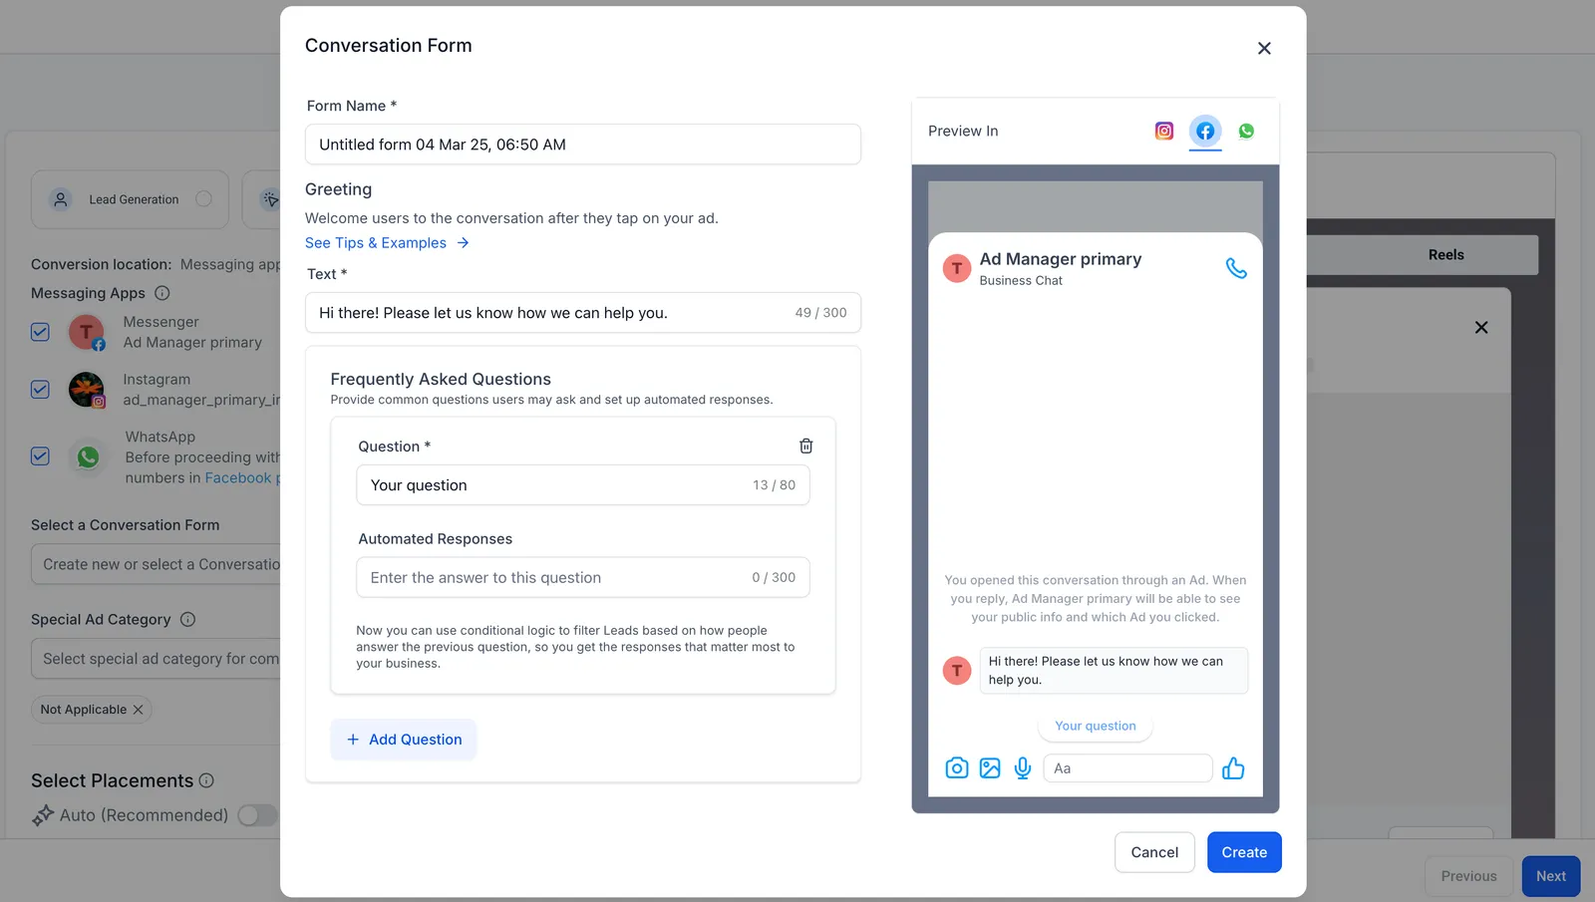Open the special ad category dropdown
The image size is (1595, 902).
157,659
